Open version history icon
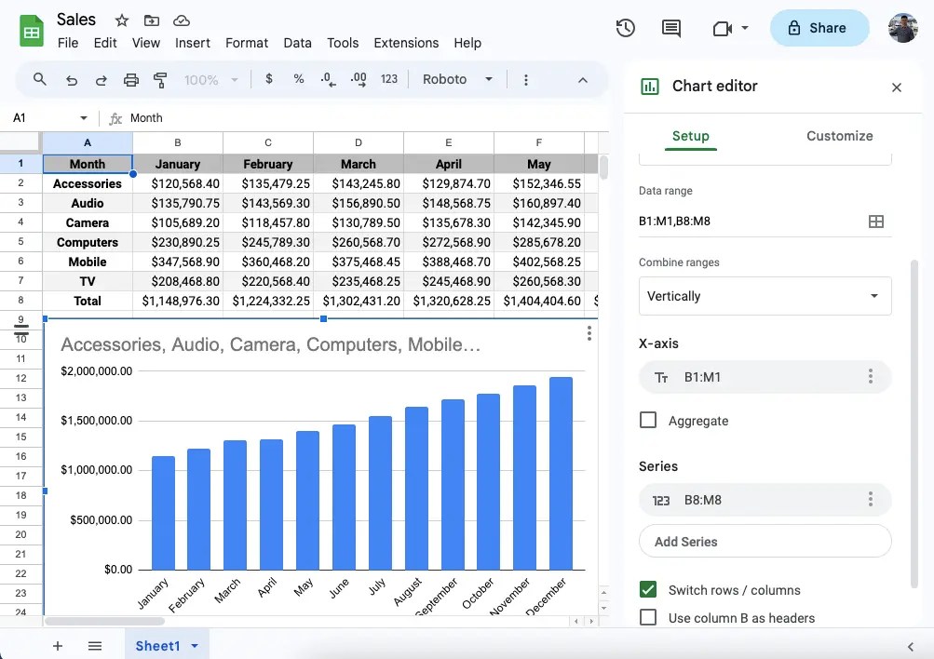This screenshot has width=934, height=659. coord(625,28)
